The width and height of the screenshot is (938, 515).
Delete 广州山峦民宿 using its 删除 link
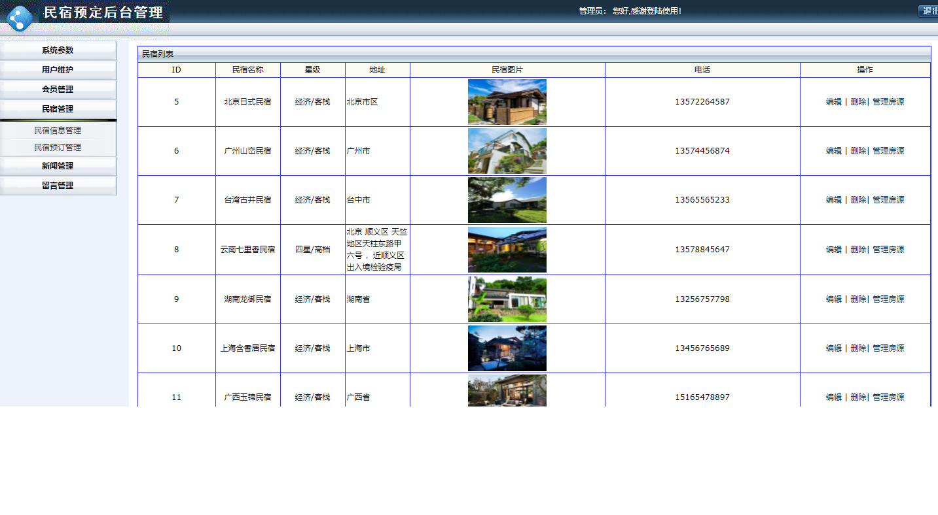click(857, 150)
